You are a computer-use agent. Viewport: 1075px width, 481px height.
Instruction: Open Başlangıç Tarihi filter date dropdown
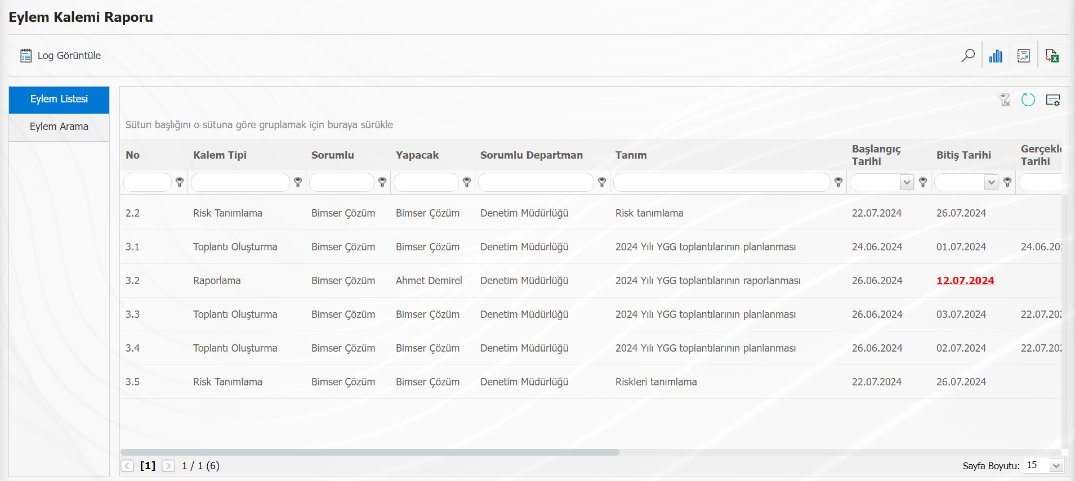[x=907, y=182]
